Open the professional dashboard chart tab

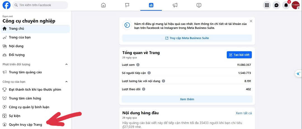[x=151, y=5]
